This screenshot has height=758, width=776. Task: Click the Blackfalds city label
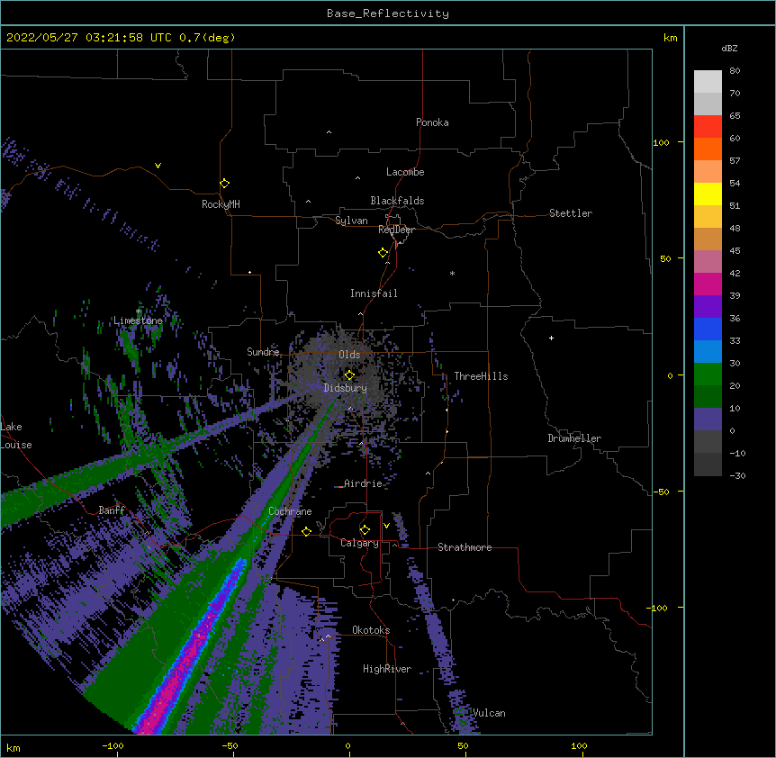(x=397, y=201)
